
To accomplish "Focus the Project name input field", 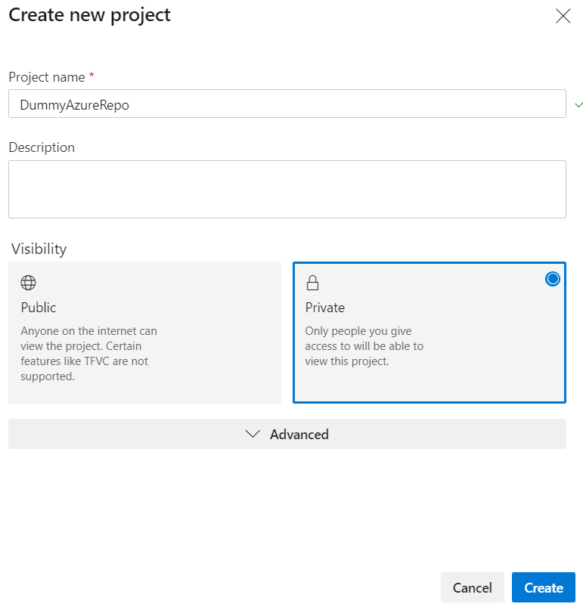I will [287, 104].
